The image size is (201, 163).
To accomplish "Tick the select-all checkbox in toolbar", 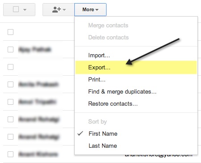I will [x=16, y=9].
